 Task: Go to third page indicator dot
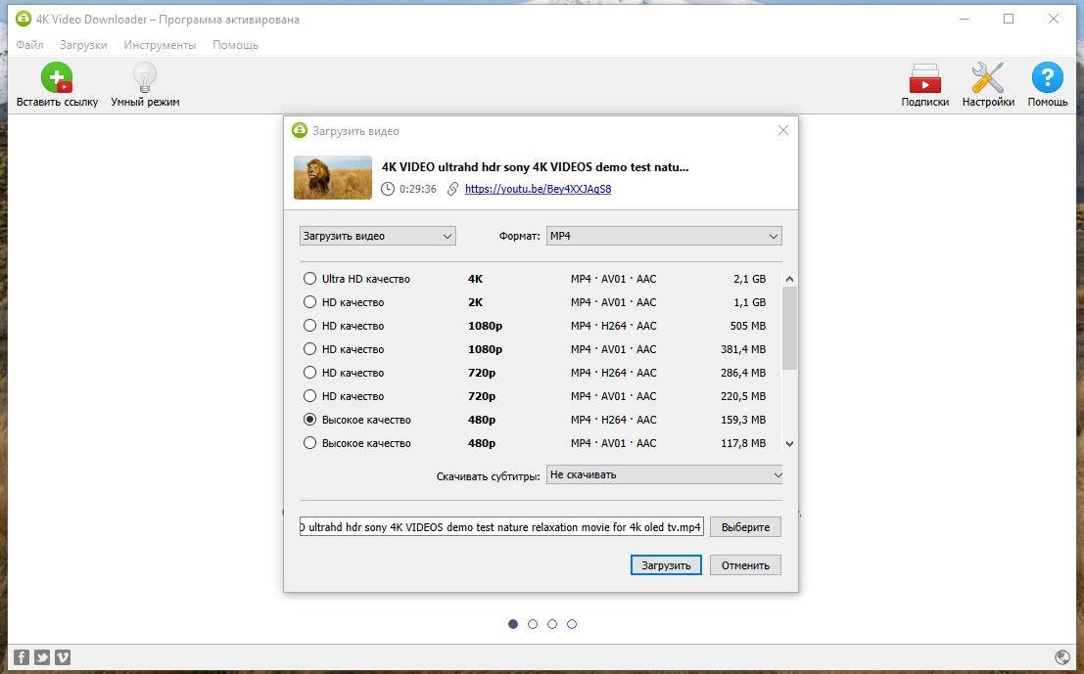(551, 623)
